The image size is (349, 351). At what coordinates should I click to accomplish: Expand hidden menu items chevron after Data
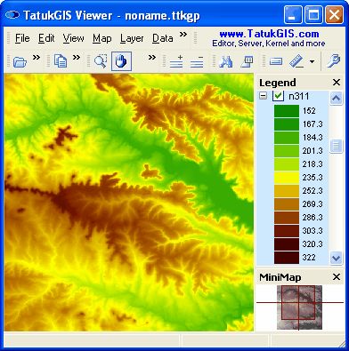pyautogui.click(x=183, y=35)
